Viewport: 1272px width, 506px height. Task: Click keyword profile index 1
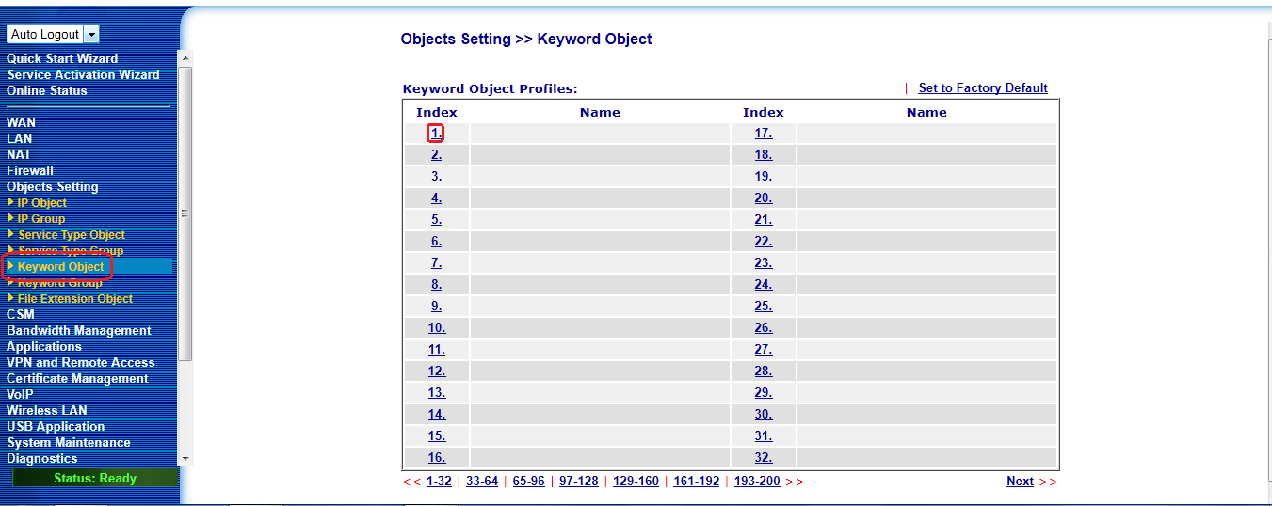(436, 134)
